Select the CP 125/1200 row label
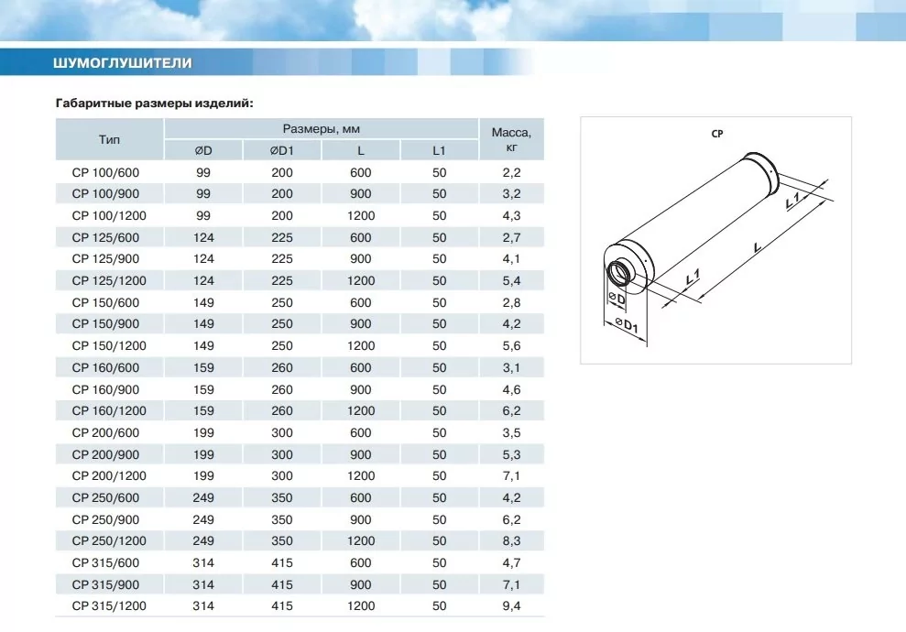The width and height of the screenshot is (906, 632). click(x=109, y=280)
